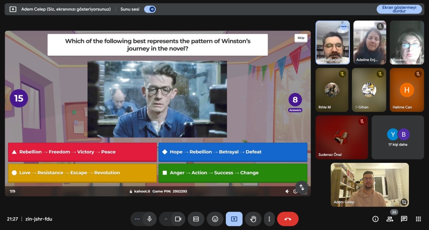Viewport: 429px width, 230px height.
Task: Click the expand arrows button on shared screen
Action: (302, 187)
